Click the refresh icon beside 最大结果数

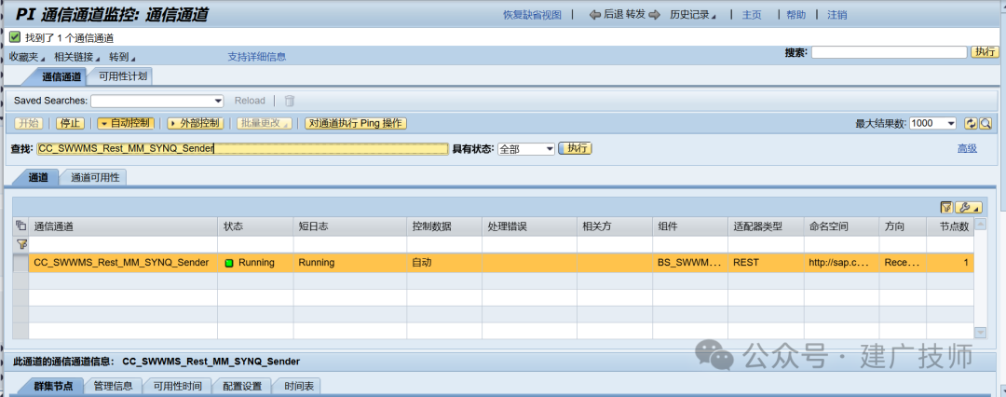pyautogui.click(x=971, y=123)
